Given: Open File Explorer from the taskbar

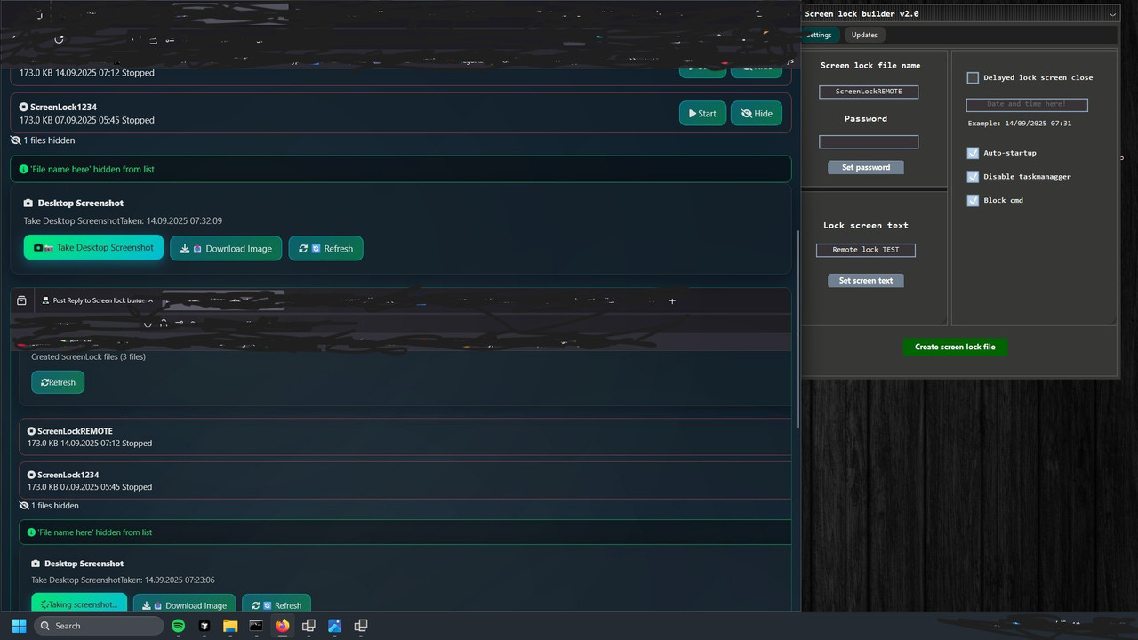Looking at the screenshot, I should (x=230, y=626).
